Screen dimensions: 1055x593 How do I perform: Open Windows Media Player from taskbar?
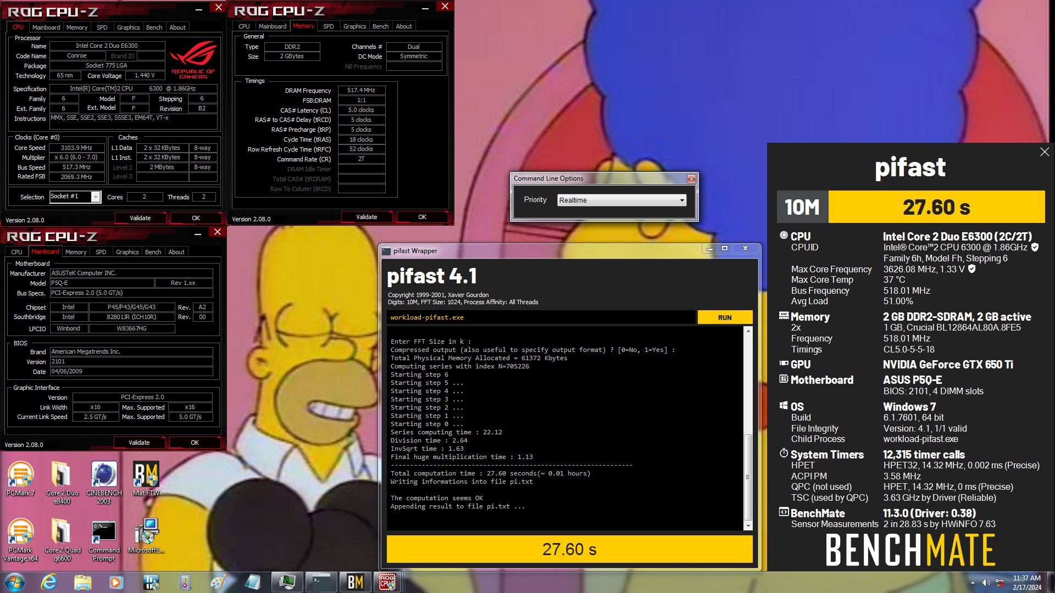pyautogui.click(x=116, y=582)
